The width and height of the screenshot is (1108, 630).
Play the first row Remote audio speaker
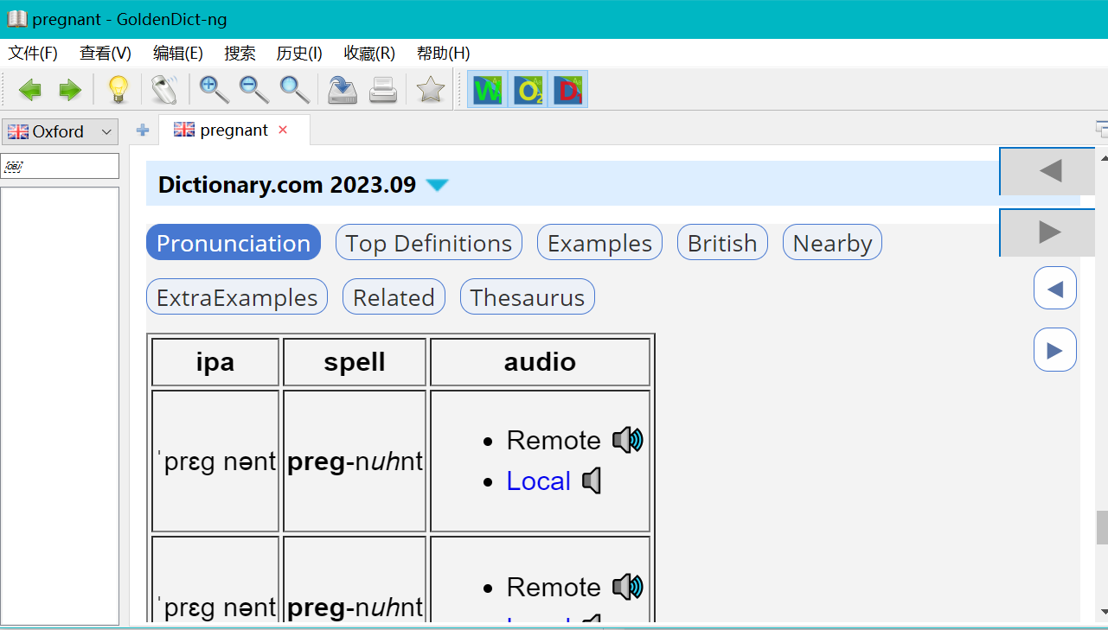click(628, 441)
